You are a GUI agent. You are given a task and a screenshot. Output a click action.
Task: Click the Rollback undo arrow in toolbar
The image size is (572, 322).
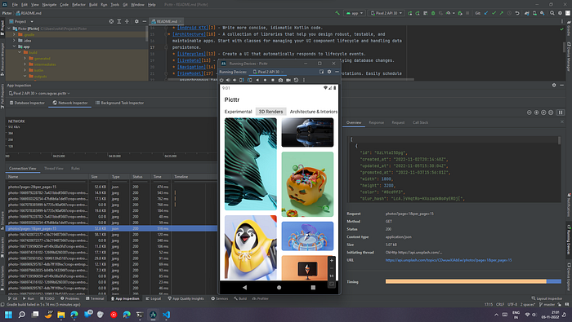(x=517, y=13)
